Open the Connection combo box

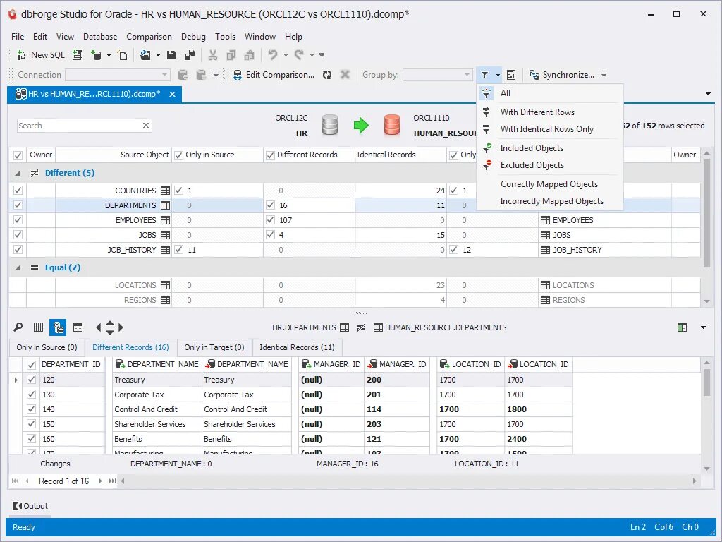click(x=118, y=75)
